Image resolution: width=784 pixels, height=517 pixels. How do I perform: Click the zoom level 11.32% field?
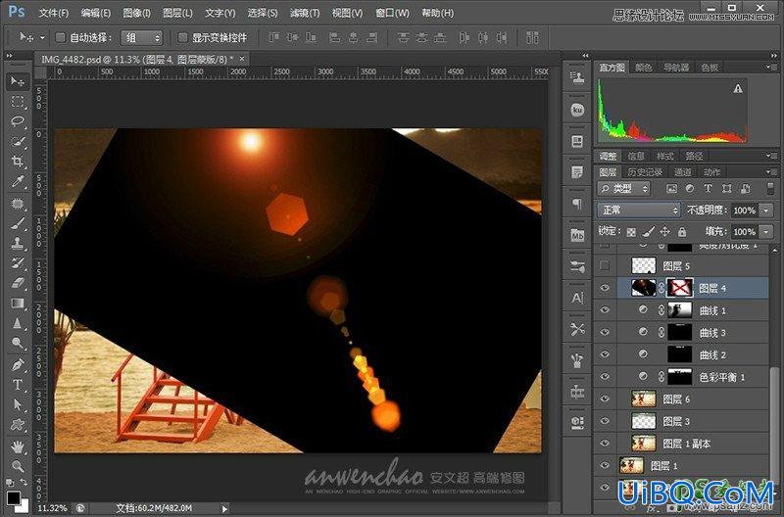pyautogui.click(x=53, y=508)
